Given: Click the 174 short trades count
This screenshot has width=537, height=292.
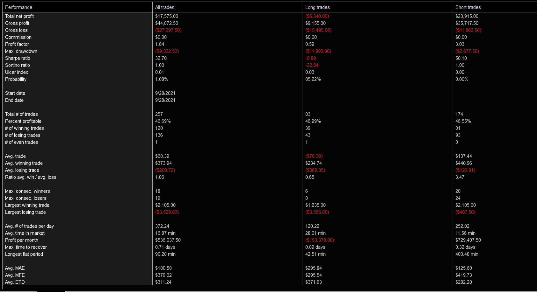Looking at the screenshot, I should tap(459, 114).
